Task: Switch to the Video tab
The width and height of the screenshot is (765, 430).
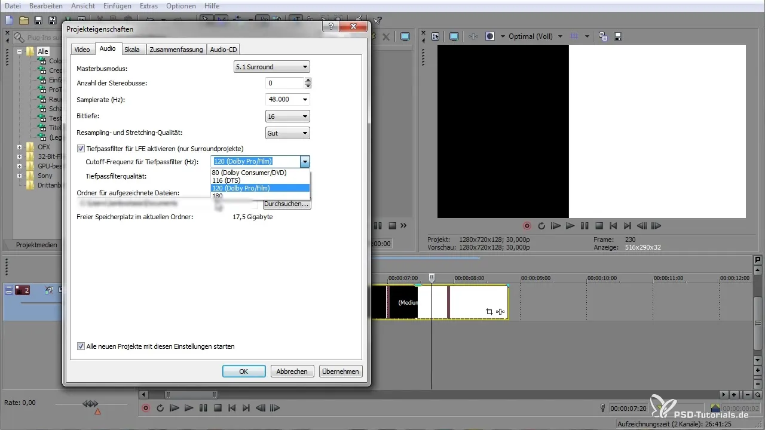Action: (82, 50)
